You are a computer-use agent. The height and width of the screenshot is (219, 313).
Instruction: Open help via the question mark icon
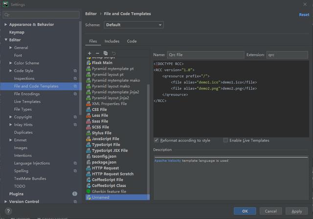point(8,211)
